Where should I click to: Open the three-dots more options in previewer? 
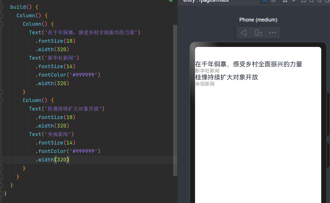[x=272, y=33]
